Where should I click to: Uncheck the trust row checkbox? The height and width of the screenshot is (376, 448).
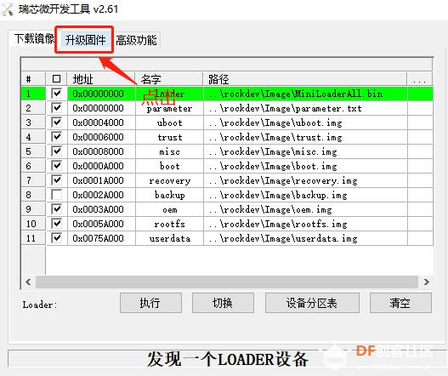[x=57, y=137]
